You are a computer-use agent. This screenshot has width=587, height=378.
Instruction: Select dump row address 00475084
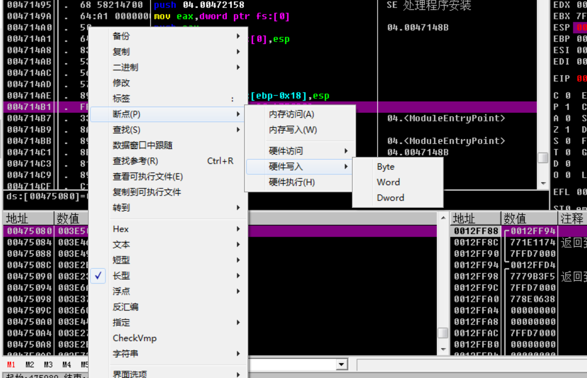pos(29,242)
